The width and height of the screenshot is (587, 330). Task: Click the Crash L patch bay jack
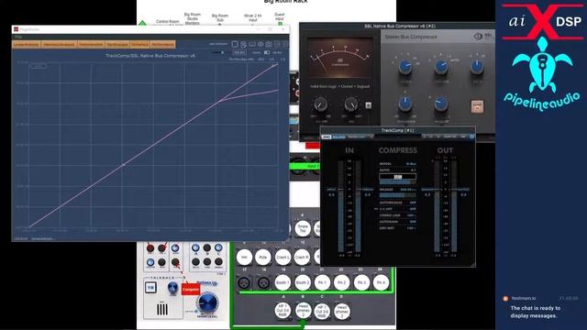click(282, 258)
